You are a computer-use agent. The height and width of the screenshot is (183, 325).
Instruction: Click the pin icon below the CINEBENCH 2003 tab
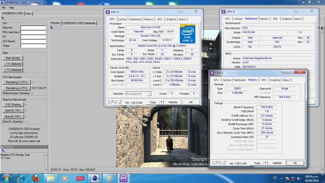(3, 18)
